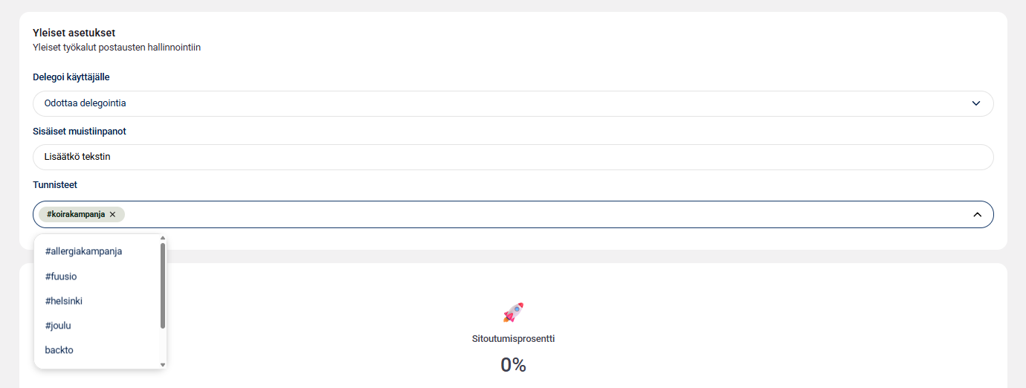Choose #fuusio from the tag list
Viewport: 1026px width, 388px height.
point(61,277)
